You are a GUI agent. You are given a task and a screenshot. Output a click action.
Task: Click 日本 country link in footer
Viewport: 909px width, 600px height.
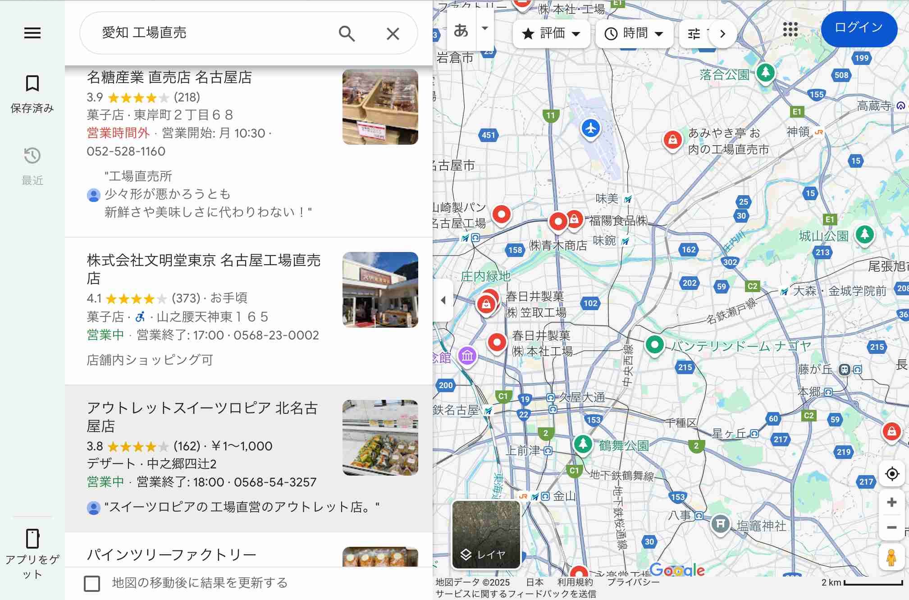[534, 582]
